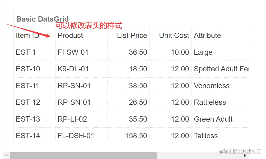Click the Item ID column header
Viewport: 266px width, 159px height.
27,36
